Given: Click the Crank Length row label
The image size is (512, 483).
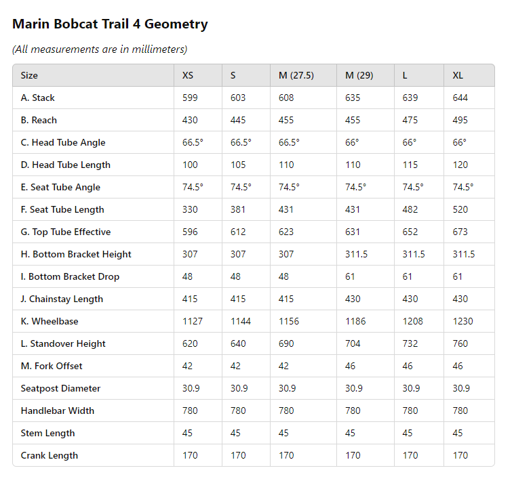Looking at the screenshot, I should coord(50,455).
